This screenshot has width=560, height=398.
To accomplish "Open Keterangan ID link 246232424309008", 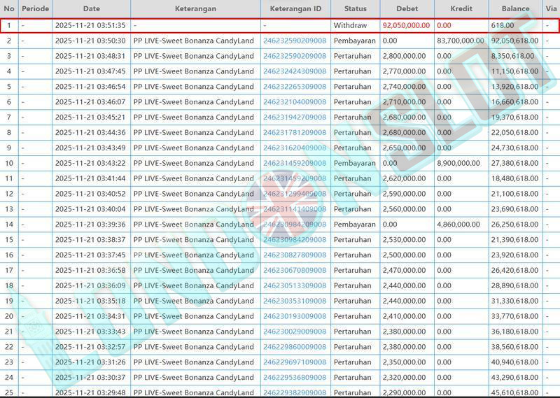I will [x=295, y=71].
